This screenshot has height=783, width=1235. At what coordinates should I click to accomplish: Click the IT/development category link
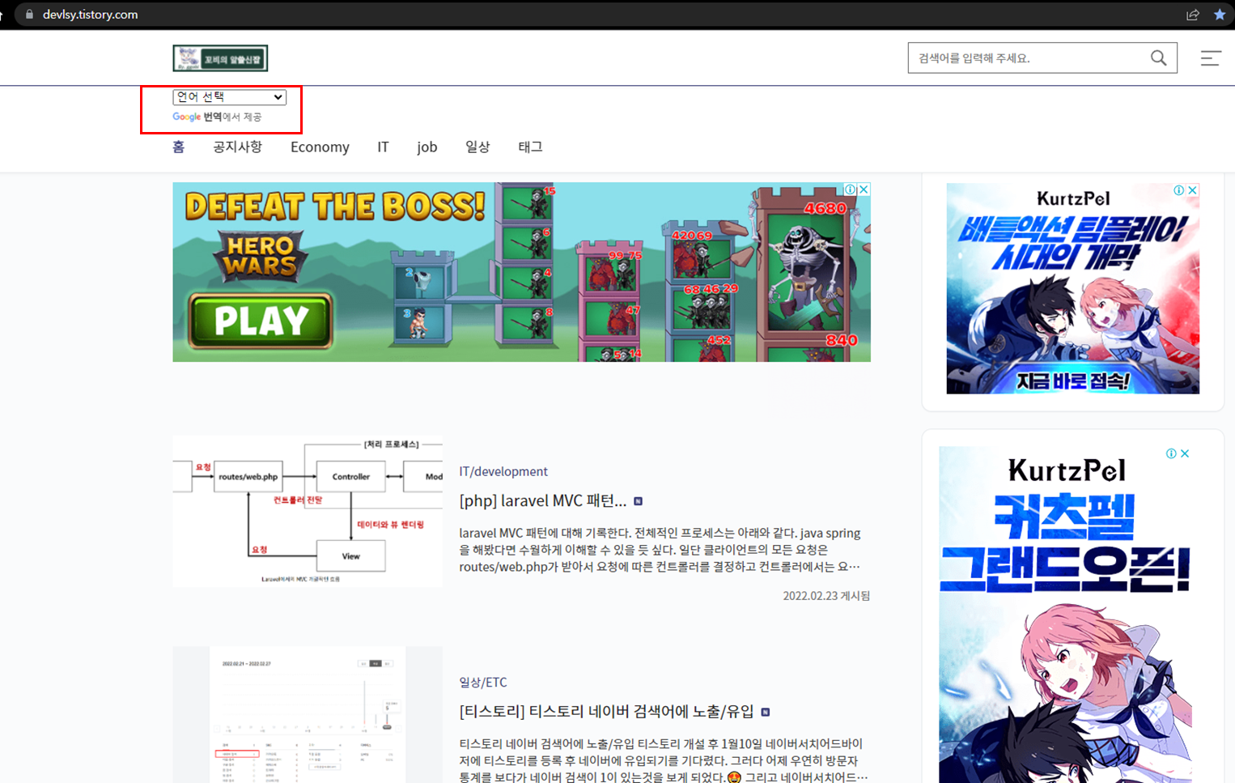click(x=503, y=471)
